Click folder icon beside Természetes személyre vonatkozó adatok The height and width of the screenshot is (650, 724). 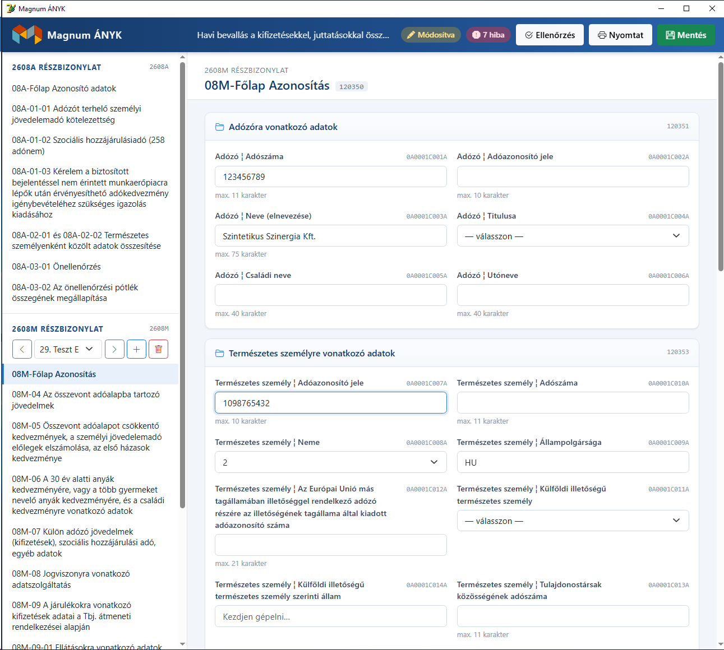(x=220, y=354)
